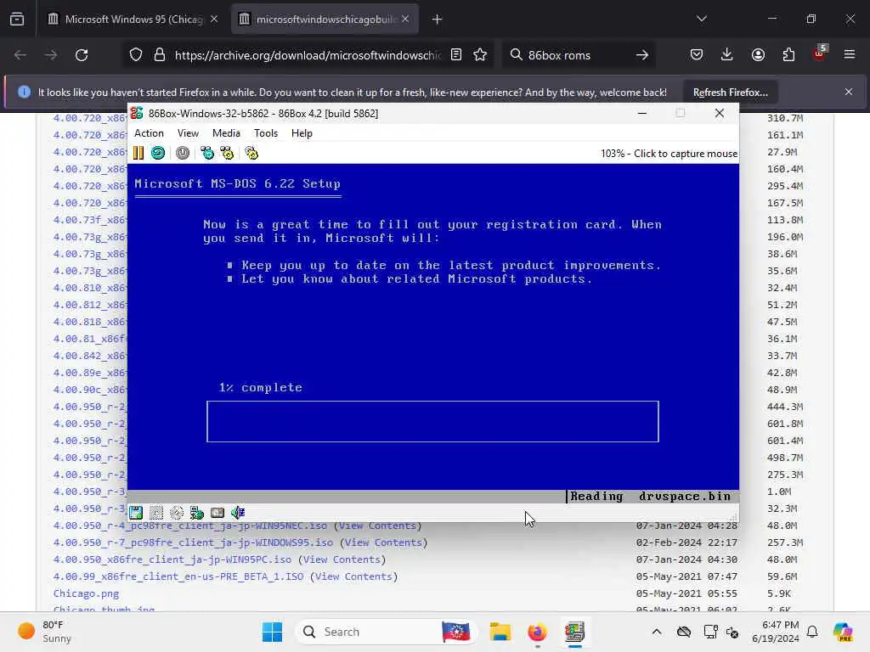Dismiss the Firefox refresh notification bar
The image size is (870, 652).
pyautogui.click(x=849, y=92)
